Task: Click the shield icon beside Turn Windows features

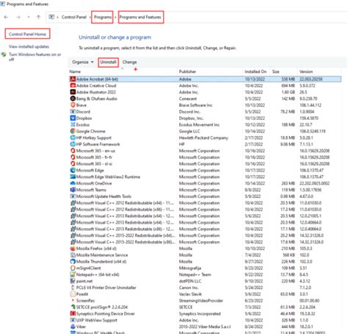Action: click(4, 54)
